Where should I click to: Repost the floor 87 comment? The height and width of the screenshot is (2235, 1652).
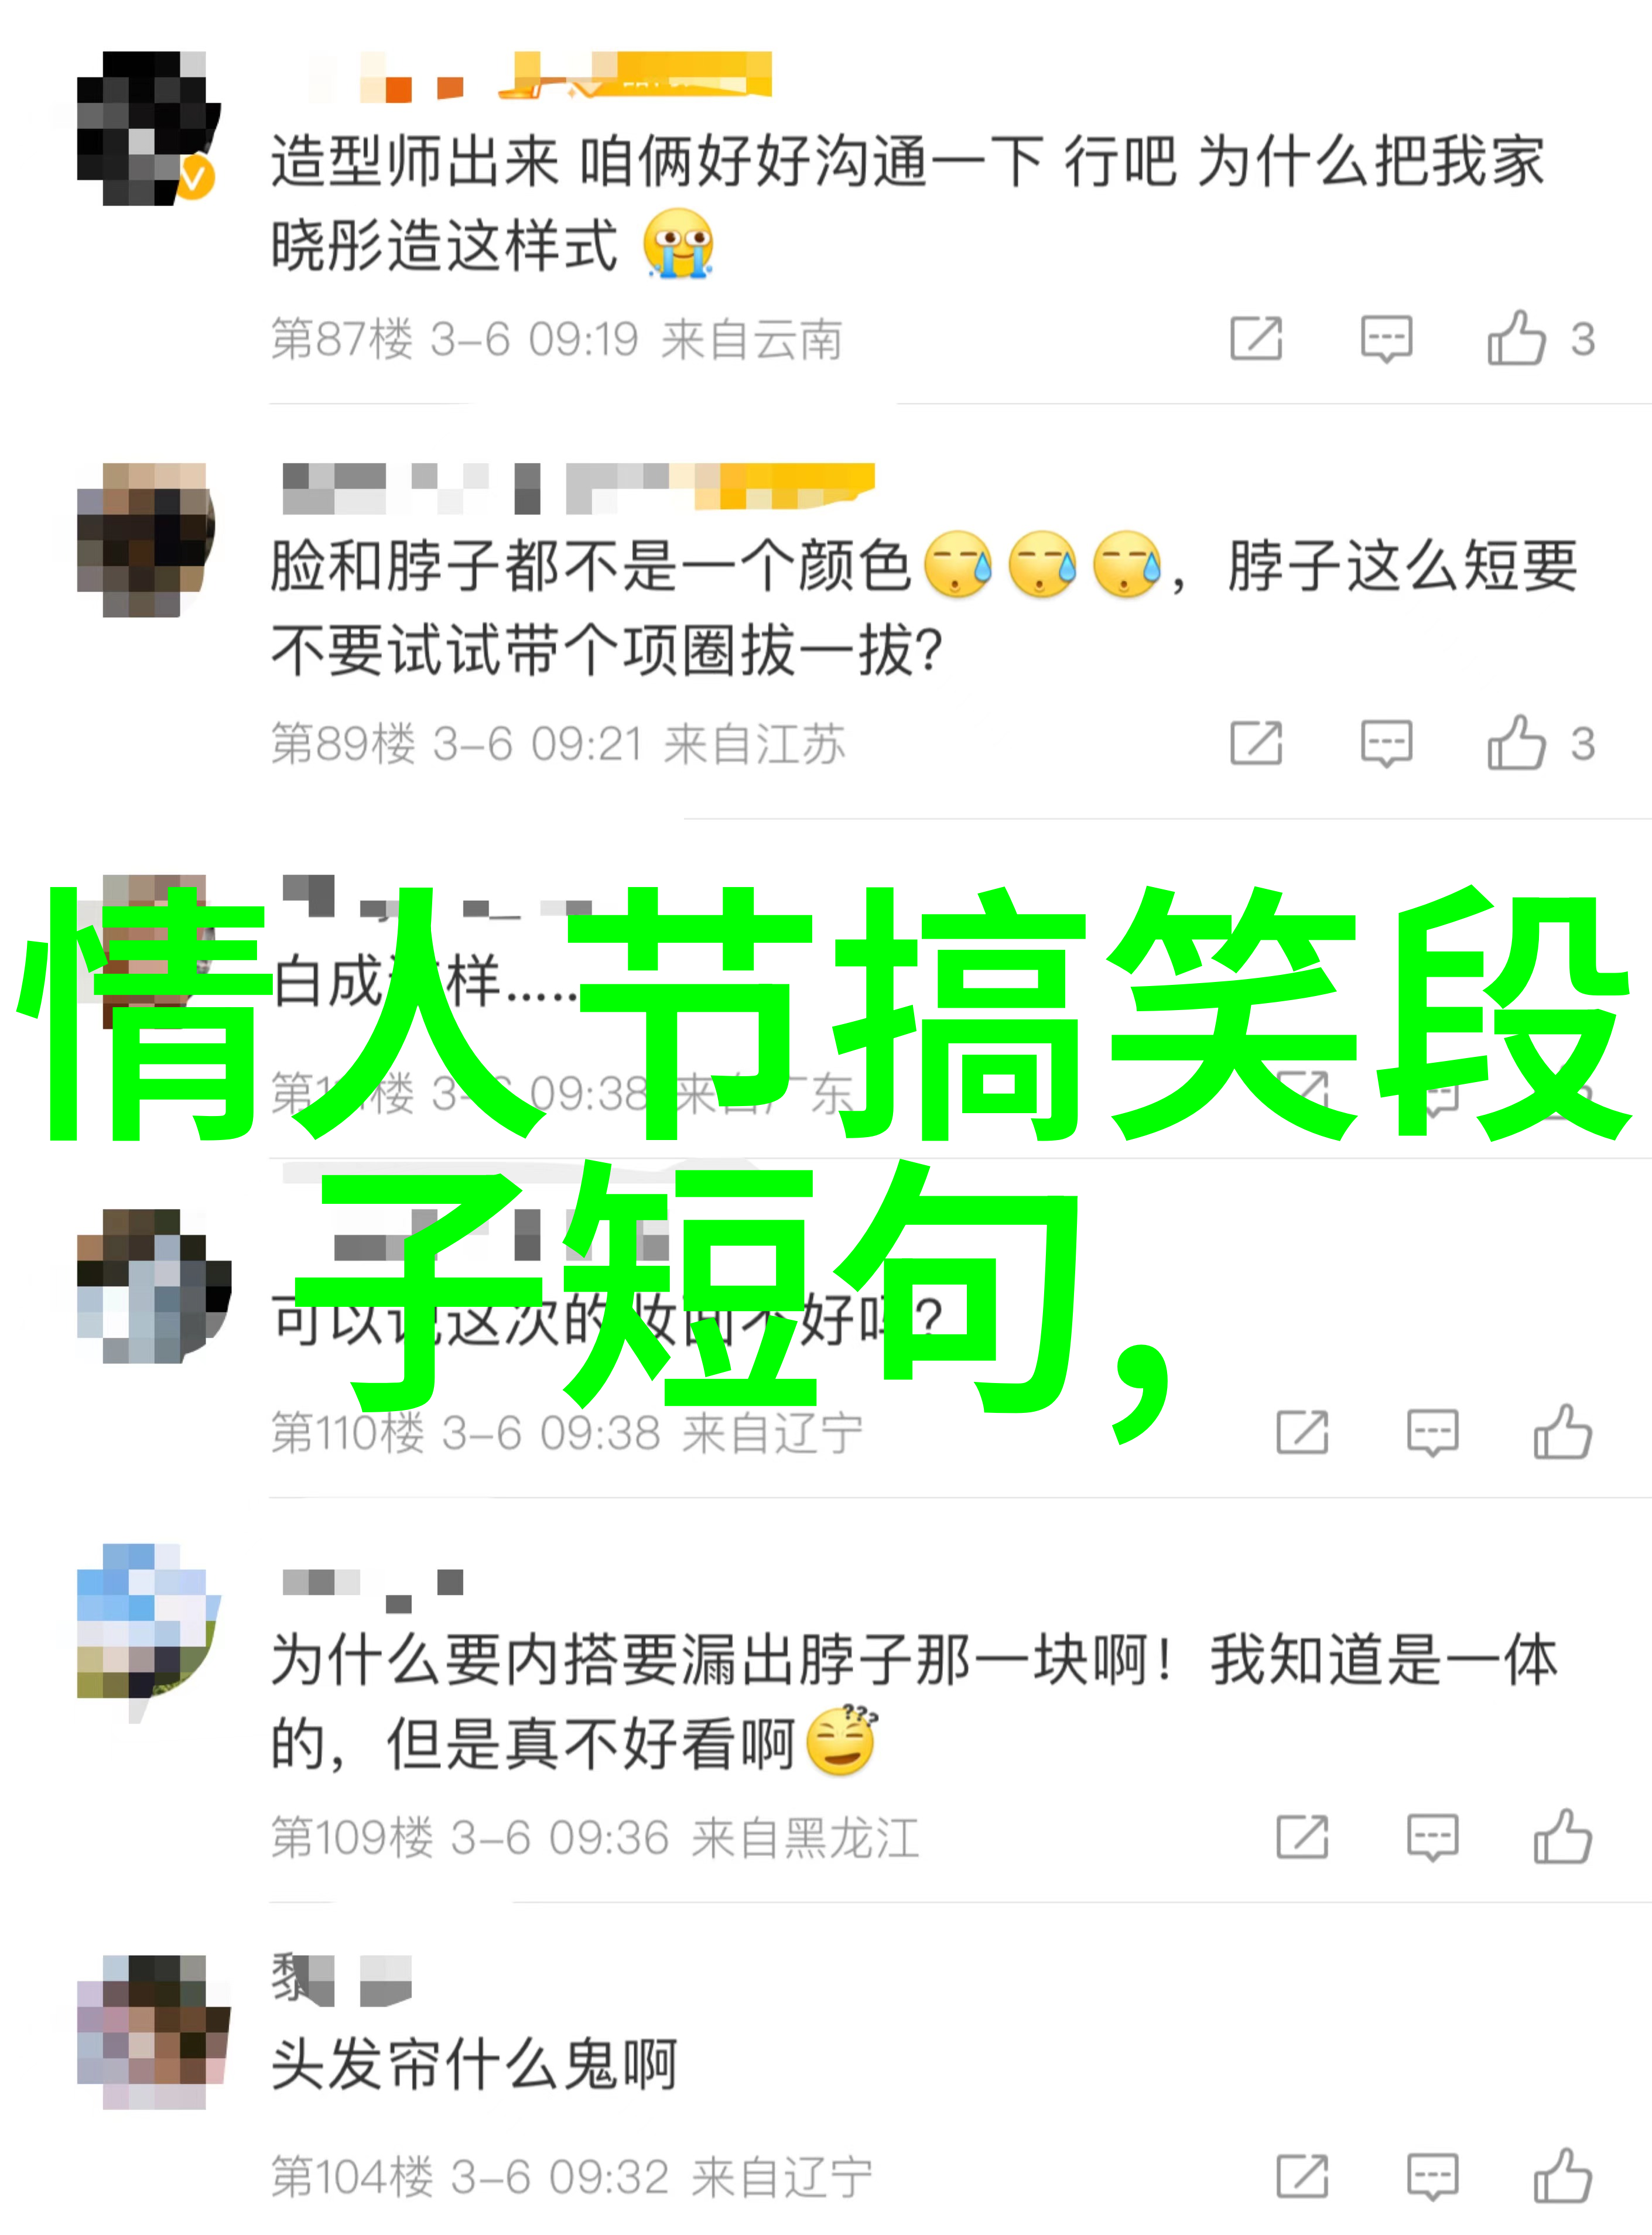click(x=1256, y=338)
